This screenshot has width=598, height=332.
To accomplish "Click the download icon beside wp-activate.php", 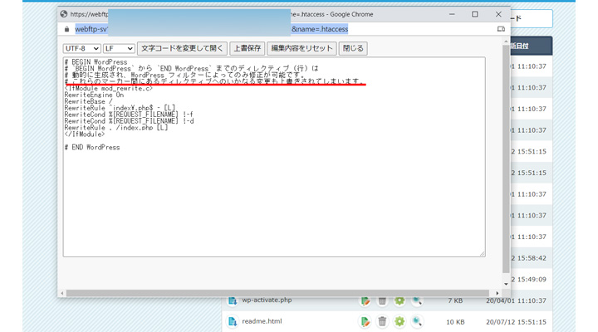I will tap(233, 300).
